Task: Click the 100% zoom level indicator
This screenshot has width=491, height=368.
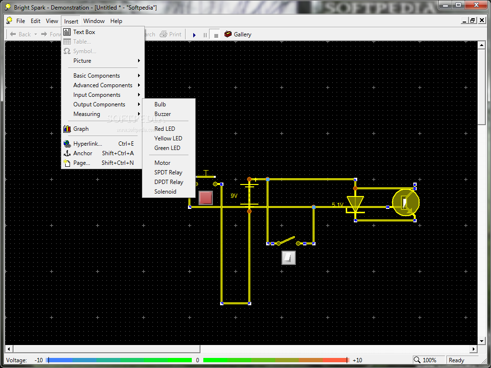Action: [x=429, y=360]
